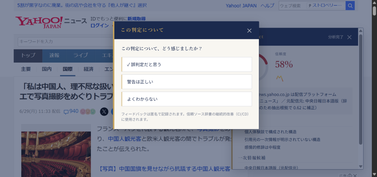Viewport: 377px width, 177px height.
Task: Pick the よくわからない option
Action: tap(187, 99)
